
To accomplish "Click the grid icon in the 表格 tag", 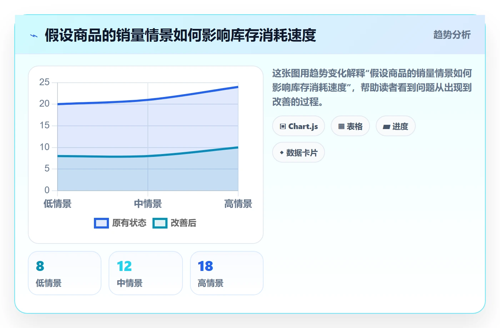I will (x=341, y=127).
